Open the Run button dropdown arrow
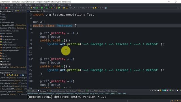The image size is (181, 102). [44, 8]
